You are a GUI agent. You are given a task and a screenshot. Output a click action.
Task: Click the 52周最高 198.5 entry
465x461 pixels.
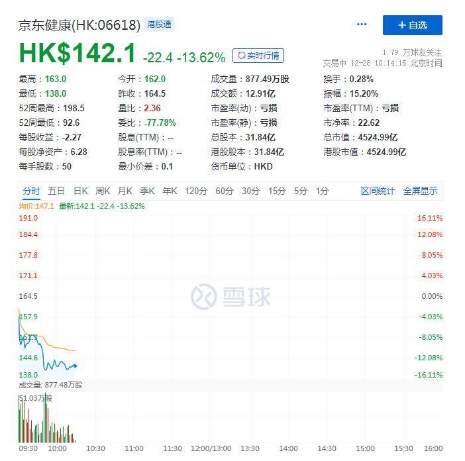point(52,108)
